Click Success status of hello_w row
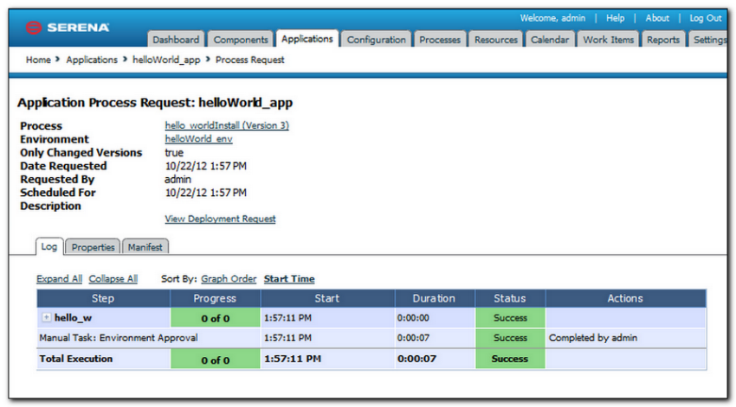The width and height of the screenshot is (736, 407). (x=510, y=317)
